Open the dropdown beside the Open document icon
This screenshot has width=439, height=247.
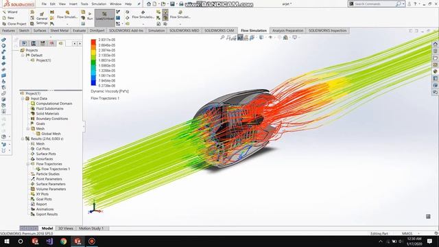[x=167, y=4]
